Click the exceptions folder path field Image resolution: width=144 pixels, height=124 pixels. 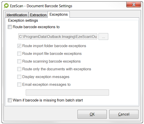(58, 37)
